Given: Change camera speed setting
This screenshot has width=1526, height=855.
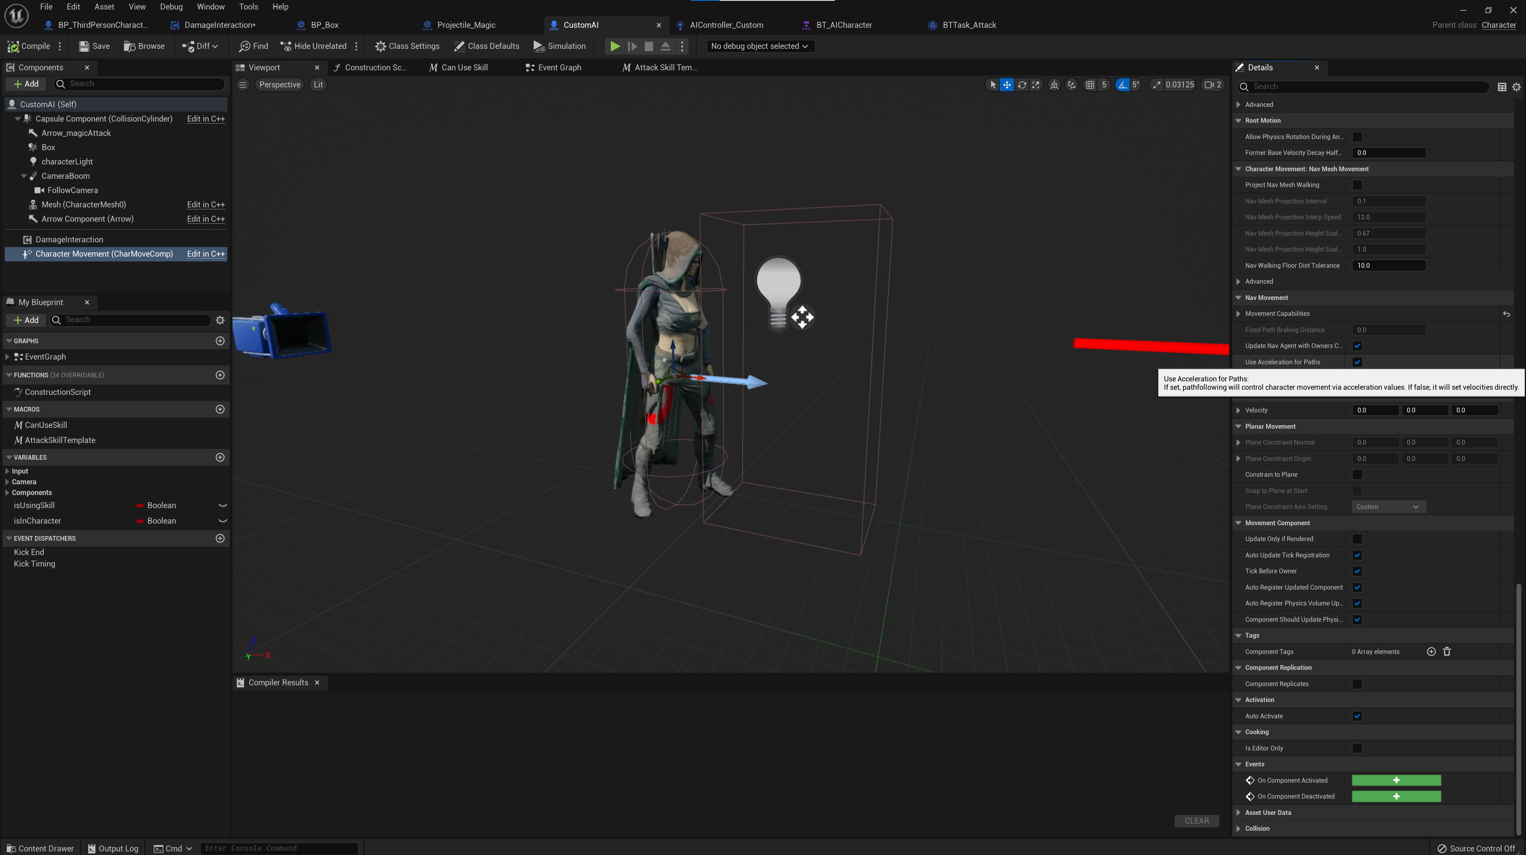Looking at the screenshot, I should (x=1213, y=85).
